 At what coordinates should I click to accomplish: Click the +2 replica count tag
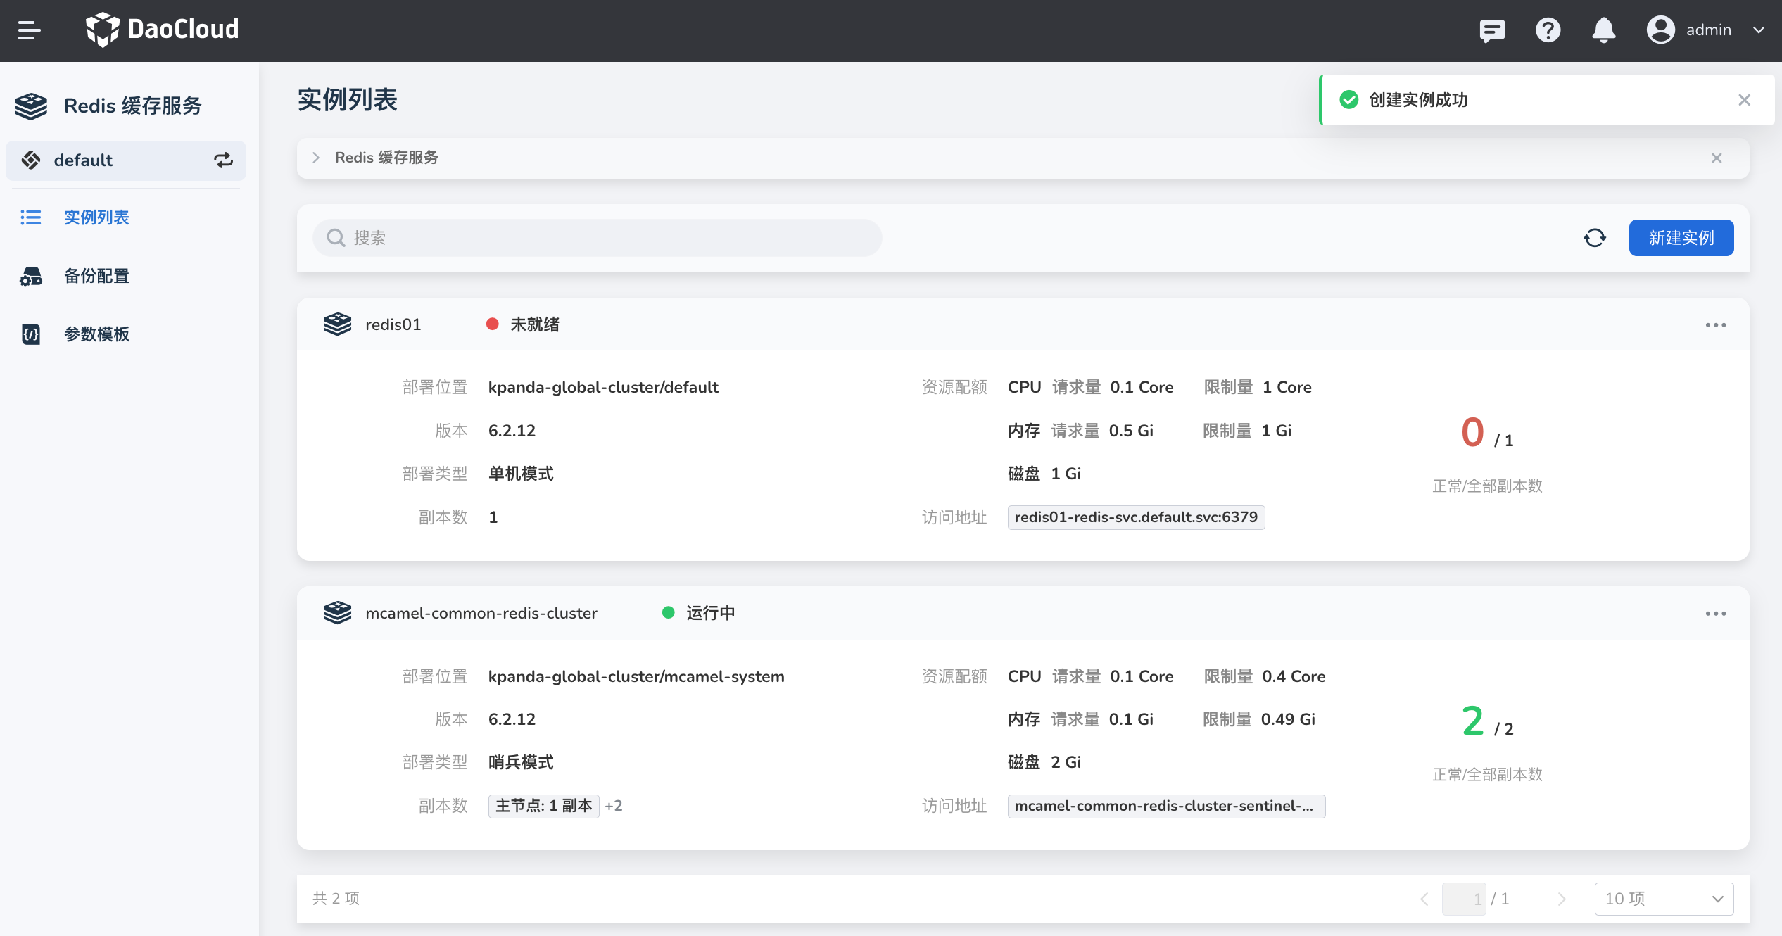[614, 806]
